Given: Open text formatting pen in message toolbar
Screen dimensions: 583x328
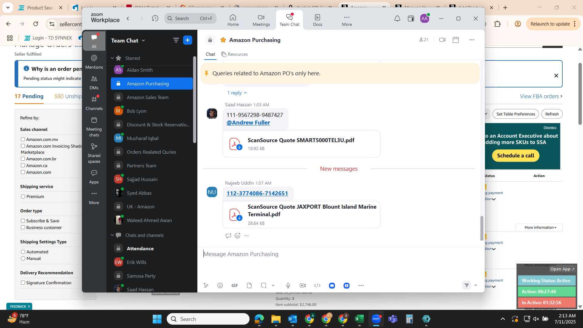Looking at the screenshot, I should (206, 285).
